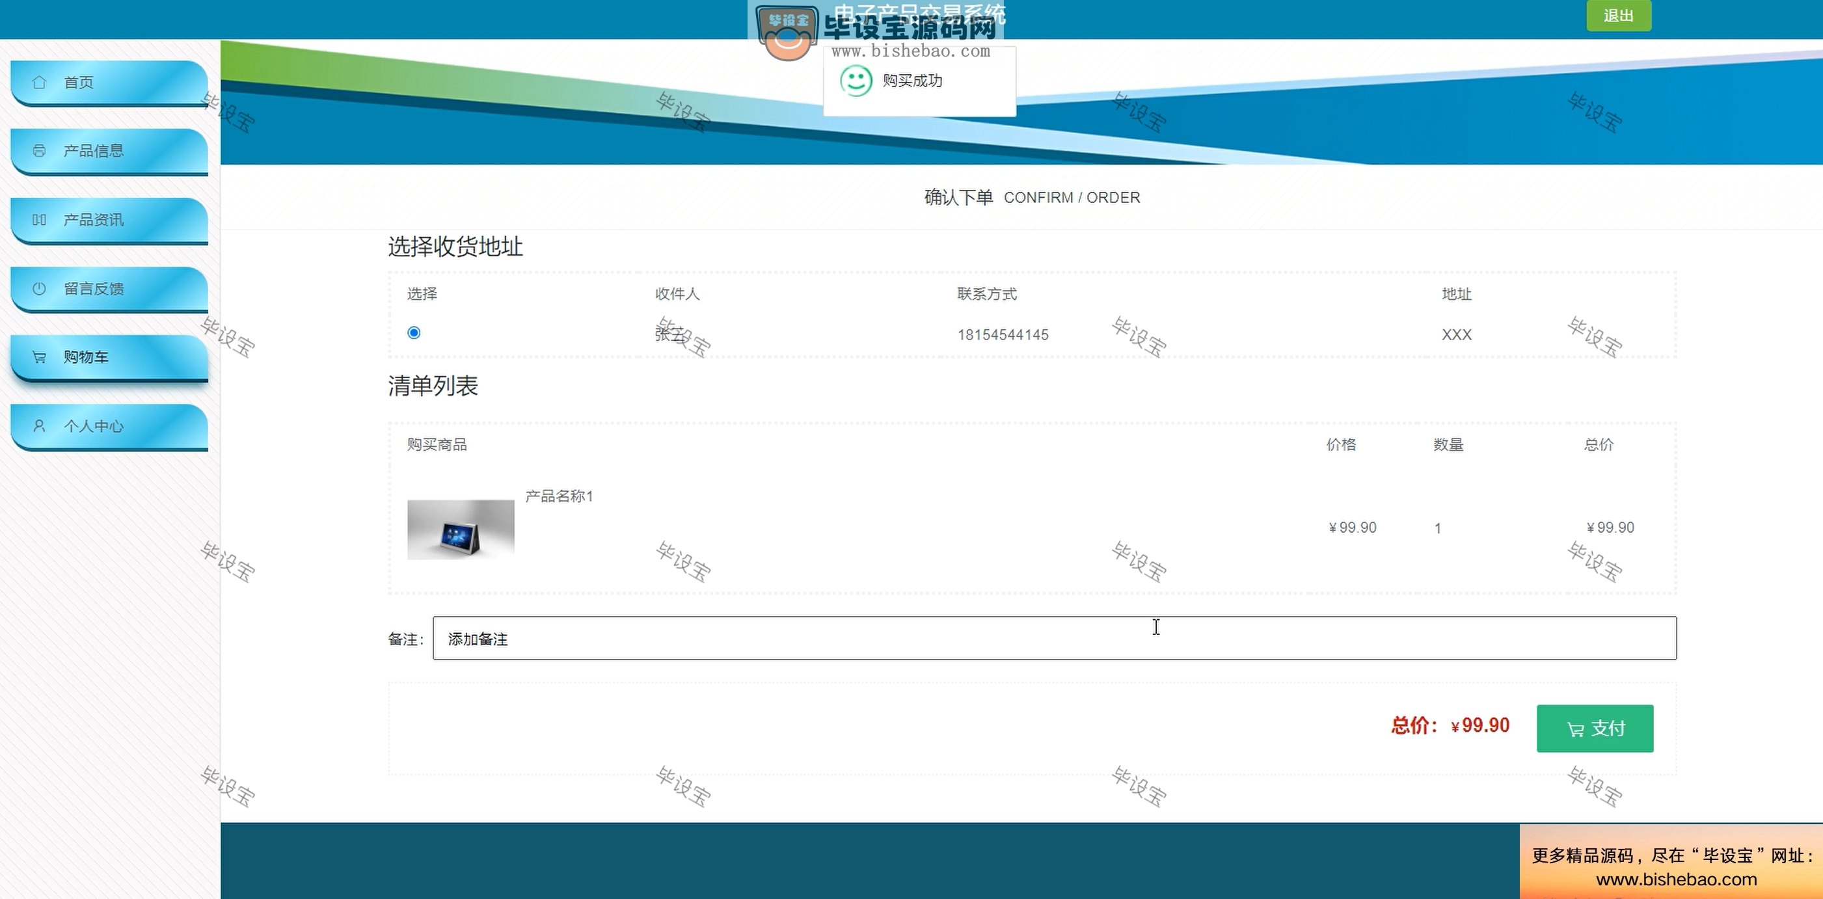Click the power icon beside 留言反馈

point(39,289)
